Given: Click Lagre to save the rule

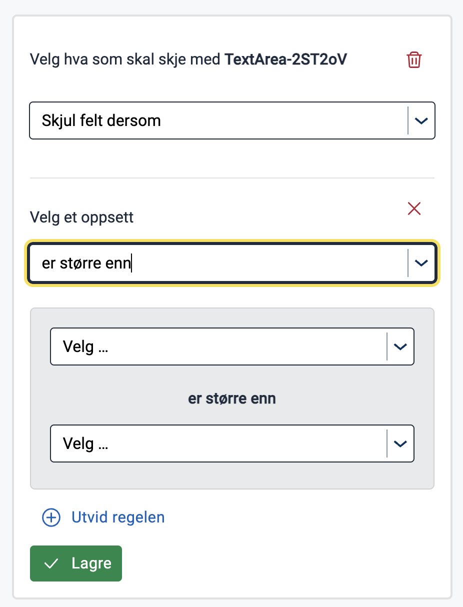Looking at the screenshot, I should [75, 563].
